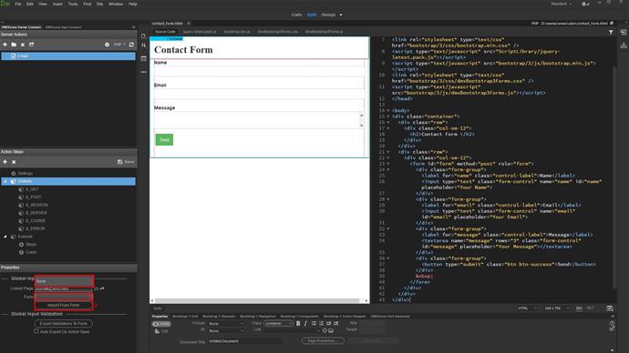
Task: Open the Window menu
Action: (116, 4)
